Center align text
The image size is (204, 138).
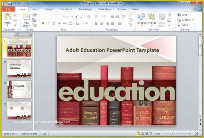click(102, 23)
